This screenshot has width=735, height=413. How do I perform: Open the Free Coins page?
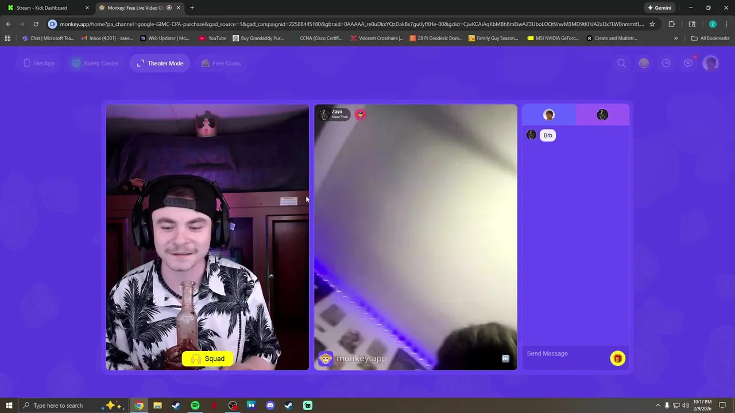[220, 63]
